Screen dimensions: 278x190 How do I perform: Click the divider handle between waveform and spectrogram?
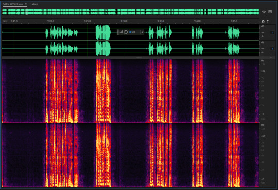[x=138, y=58]
